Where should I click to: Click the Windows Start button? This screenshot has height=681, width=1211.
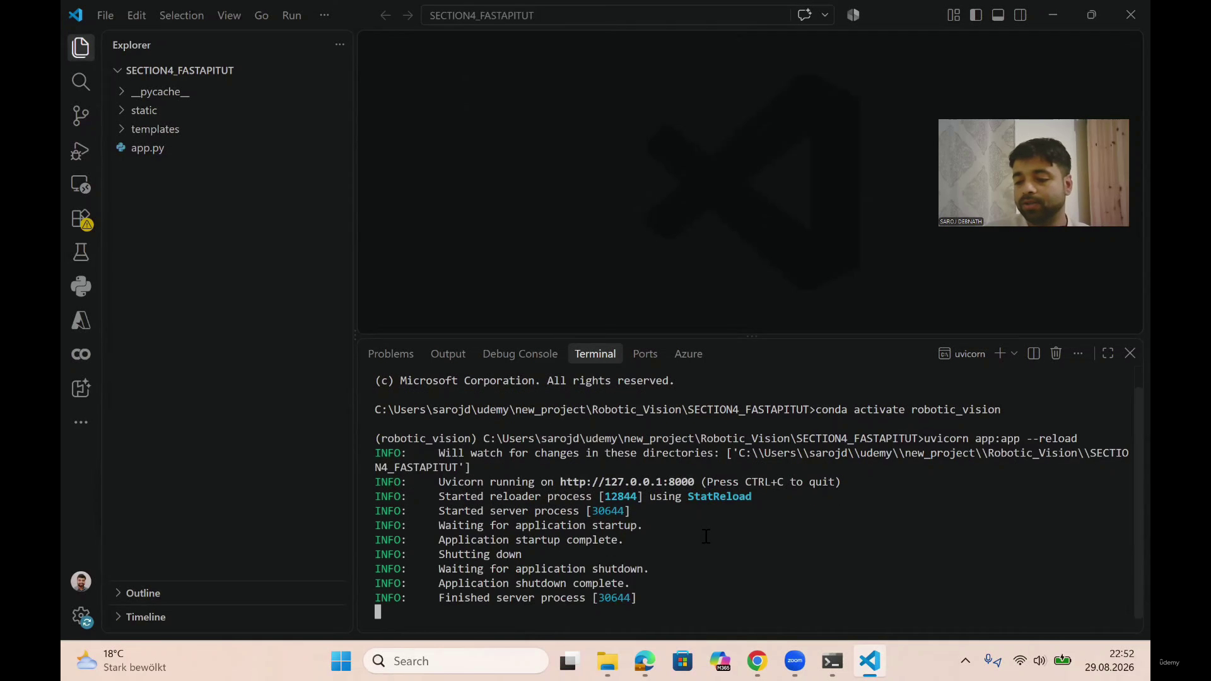[341, 661]
